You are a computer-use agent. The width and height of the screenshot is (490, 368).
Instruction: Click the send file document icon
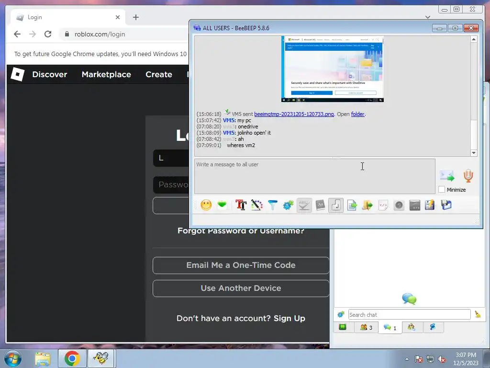352,205
